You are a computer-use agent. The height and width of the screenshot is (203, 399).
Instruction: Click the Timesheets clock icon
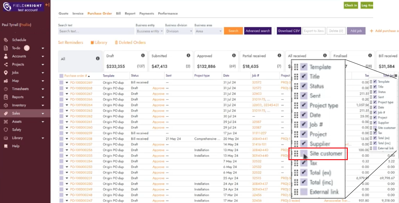point(6,89)
